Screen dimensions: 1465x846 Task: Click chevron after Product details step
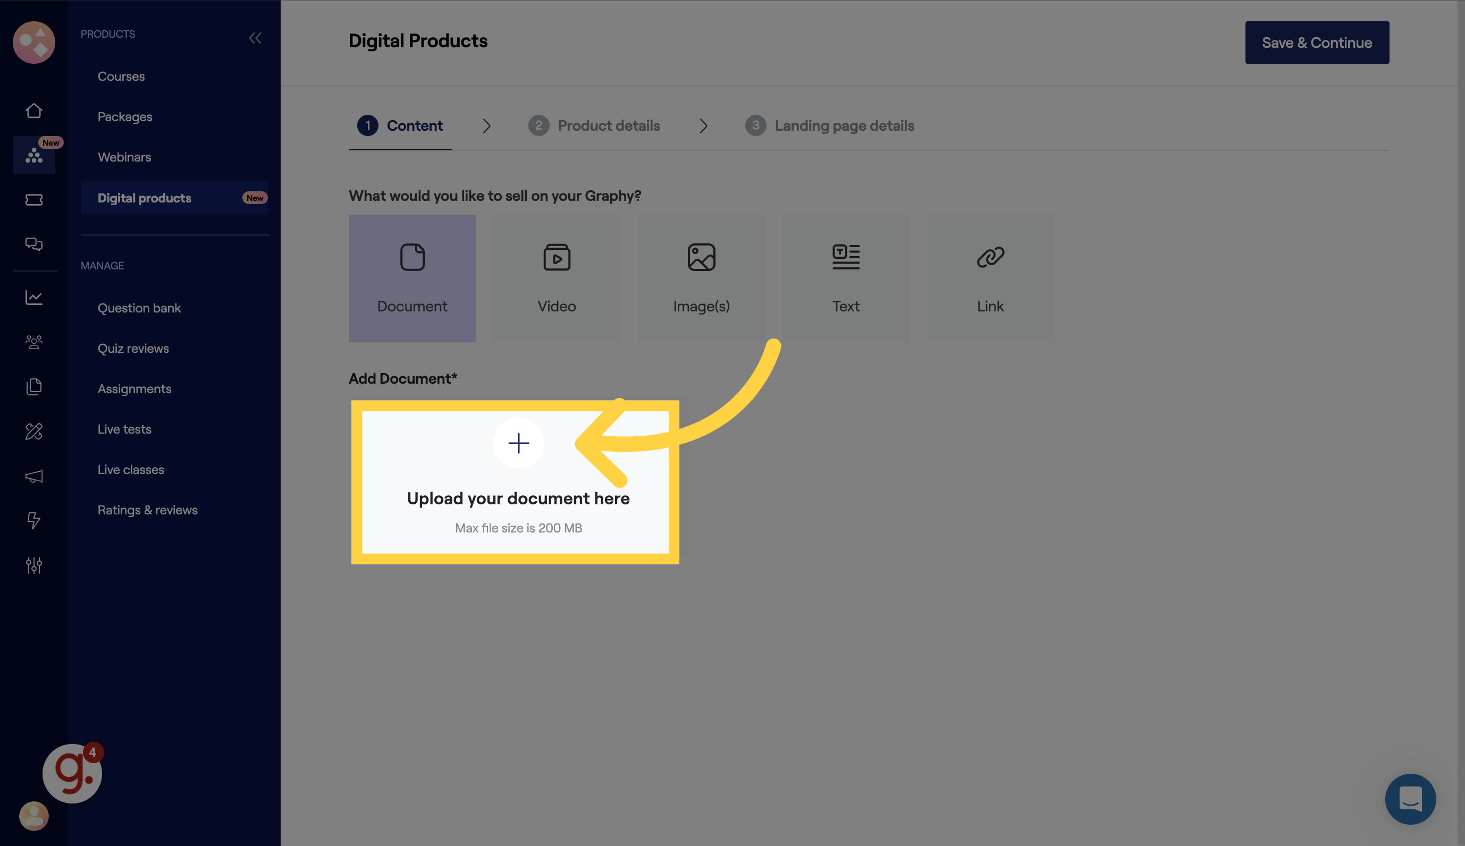click(x=704, y=125)
